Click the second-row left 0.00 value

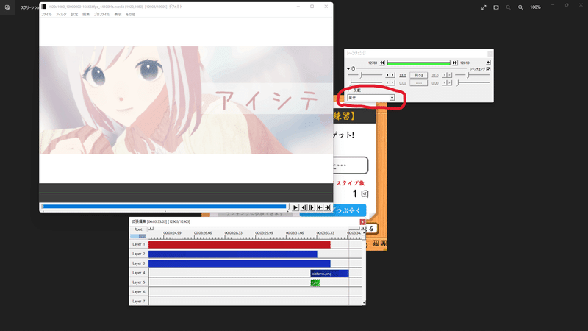(x=402, y=83)
